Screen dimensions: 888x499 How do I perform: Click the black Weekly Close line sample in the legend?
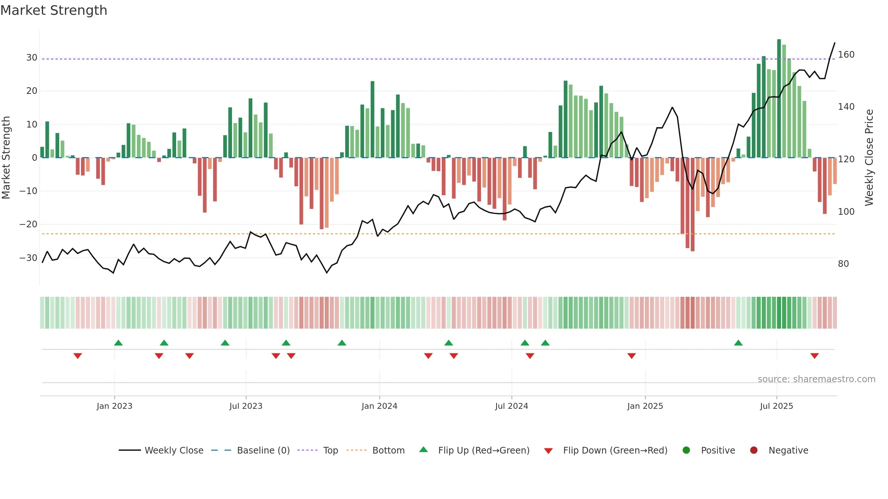tap(129, 450)
